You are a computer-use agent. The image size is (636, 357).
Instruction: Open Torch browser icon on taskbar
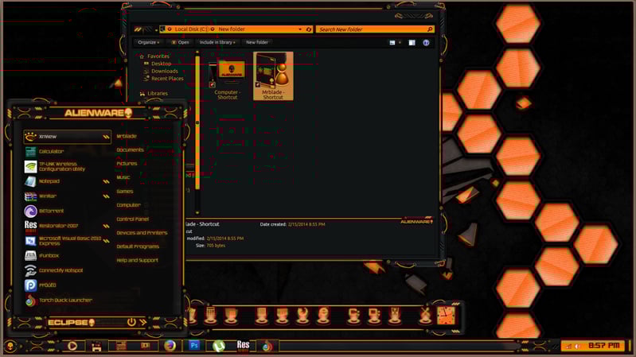coord(267,346)
